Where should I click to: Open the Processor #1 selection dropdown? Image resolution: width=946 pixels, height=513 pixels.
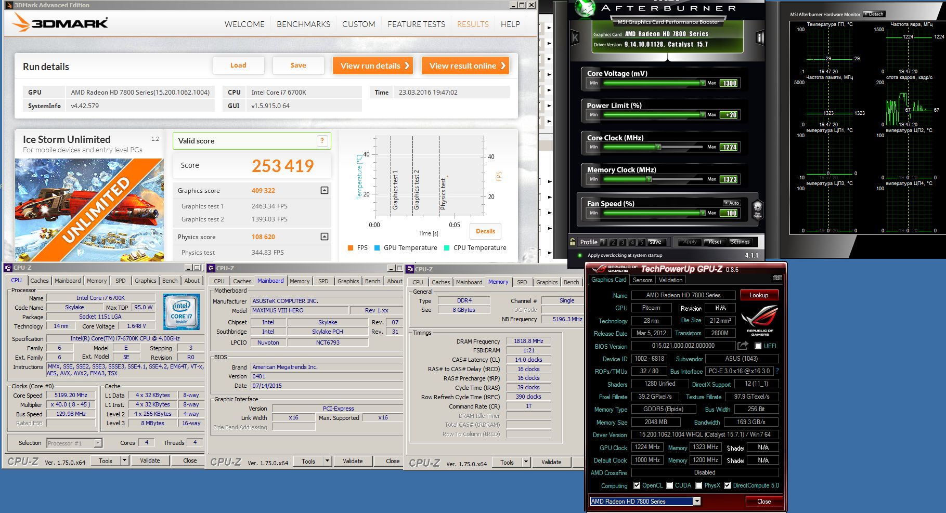[x=98, y=443]
